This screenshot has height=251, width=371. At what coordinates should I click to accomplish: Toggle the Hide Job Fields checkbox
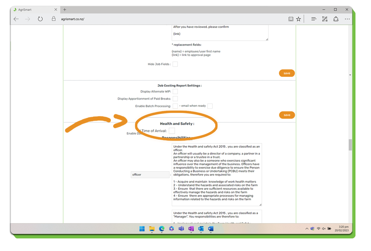point(175,64)
